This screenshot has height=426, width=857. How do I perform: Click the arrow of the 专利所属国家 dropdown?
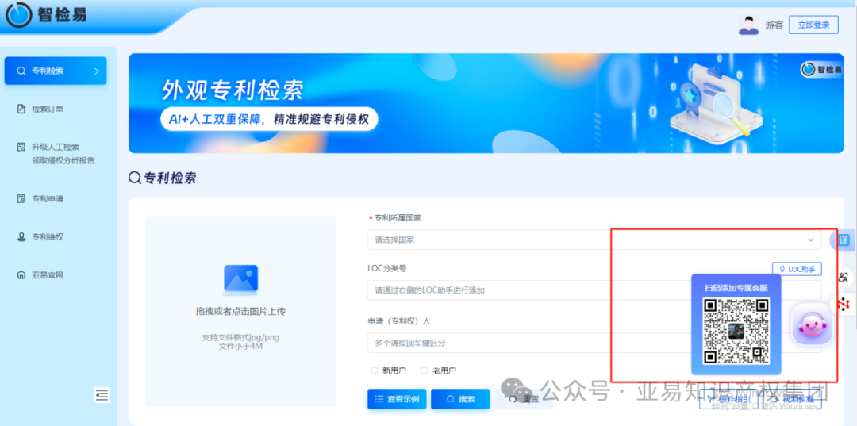(x=810, y=240)
